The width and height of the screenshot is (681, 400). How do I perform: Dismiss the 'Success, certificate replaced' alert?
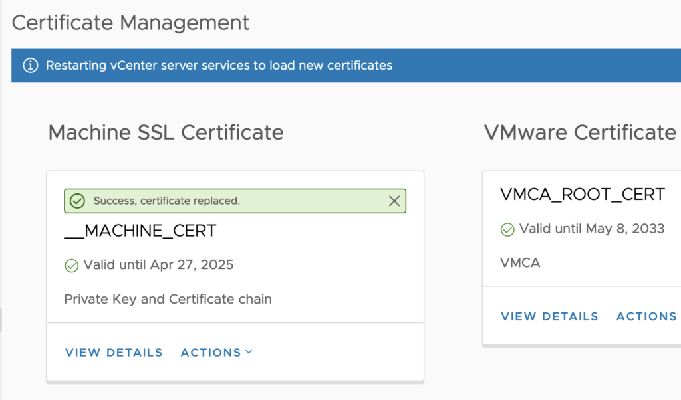(394, 201)
